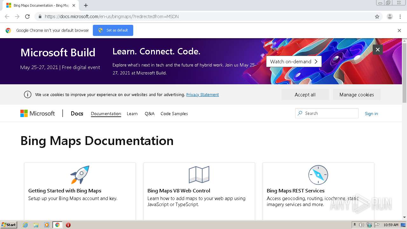The height and width of the screenshot is (229, 407).
Task: Close the Bing Maps Documentation tab
Action: pos(74,5)
